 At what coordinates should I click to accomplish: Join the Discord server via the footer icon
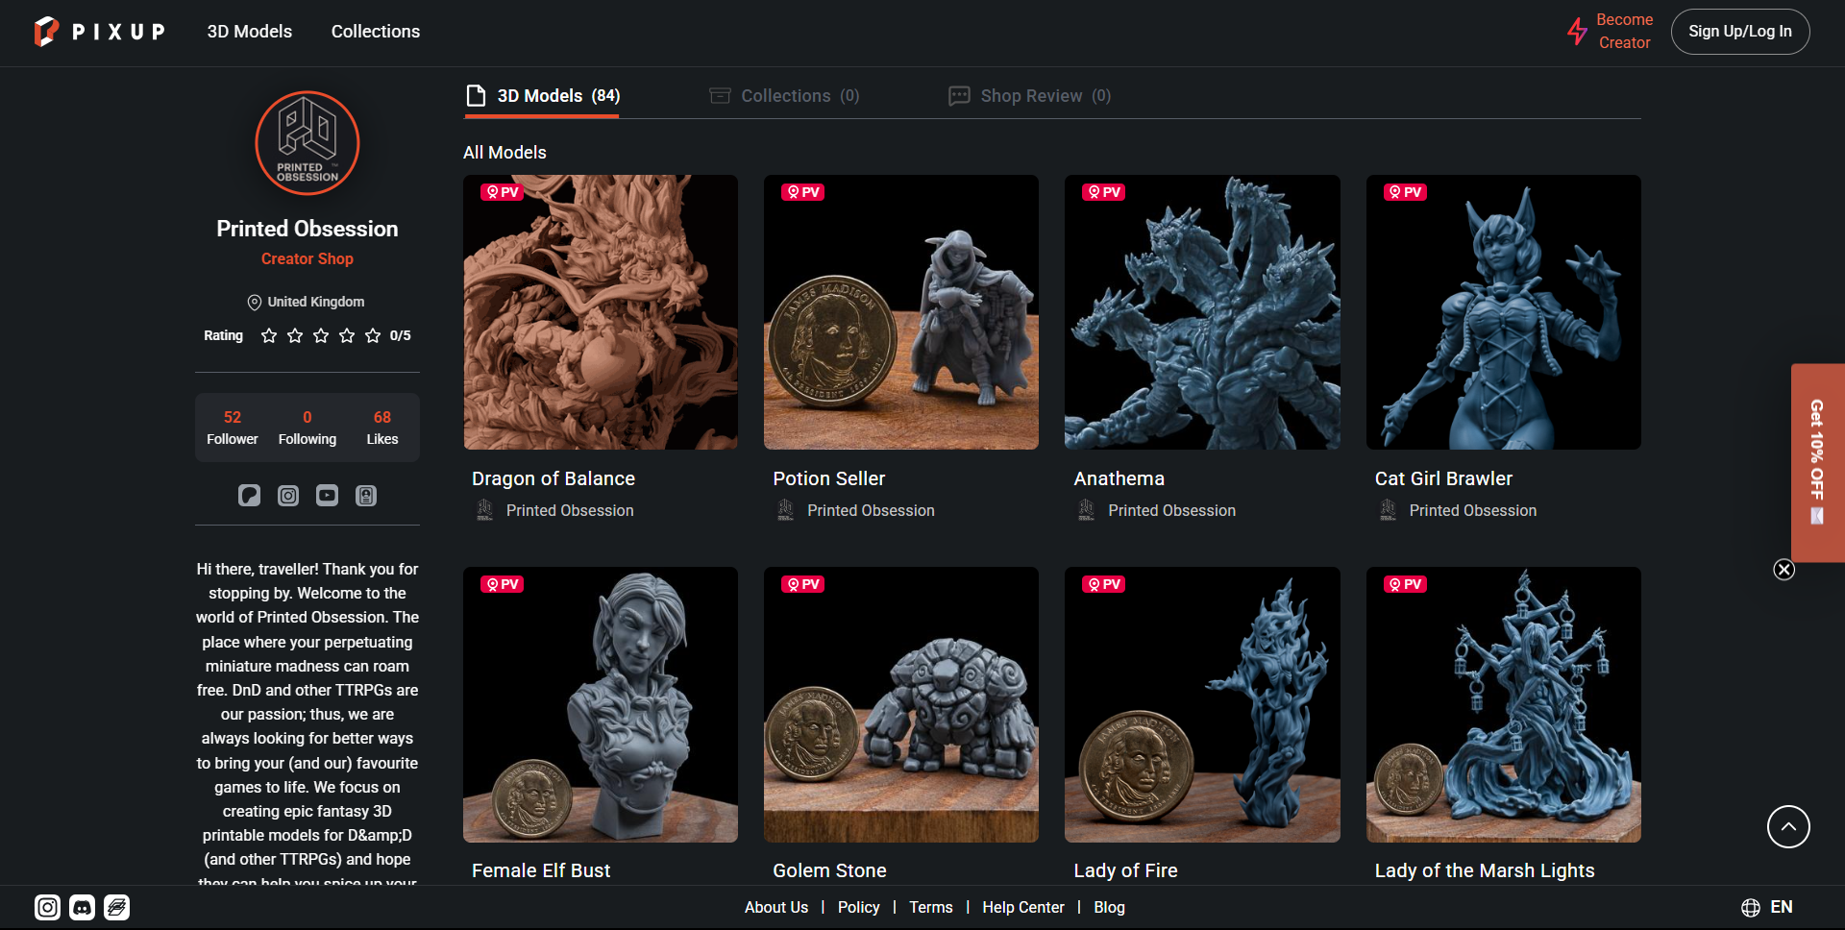click(x=82, y=907)
